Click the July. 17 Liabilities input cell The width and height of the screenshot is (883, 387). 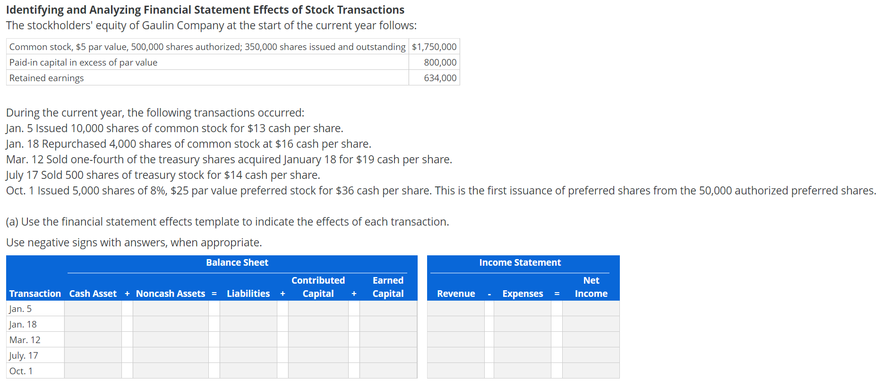pyautogui.click(x=249, y=355)
